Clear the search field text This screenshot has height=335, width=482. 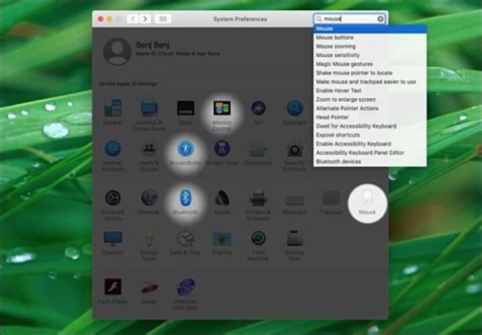[380, 19]
